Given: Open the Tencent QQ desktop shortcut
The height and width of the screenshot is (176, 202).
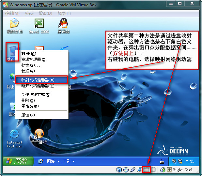Looking at the screenshot, I should coord(63,24).
